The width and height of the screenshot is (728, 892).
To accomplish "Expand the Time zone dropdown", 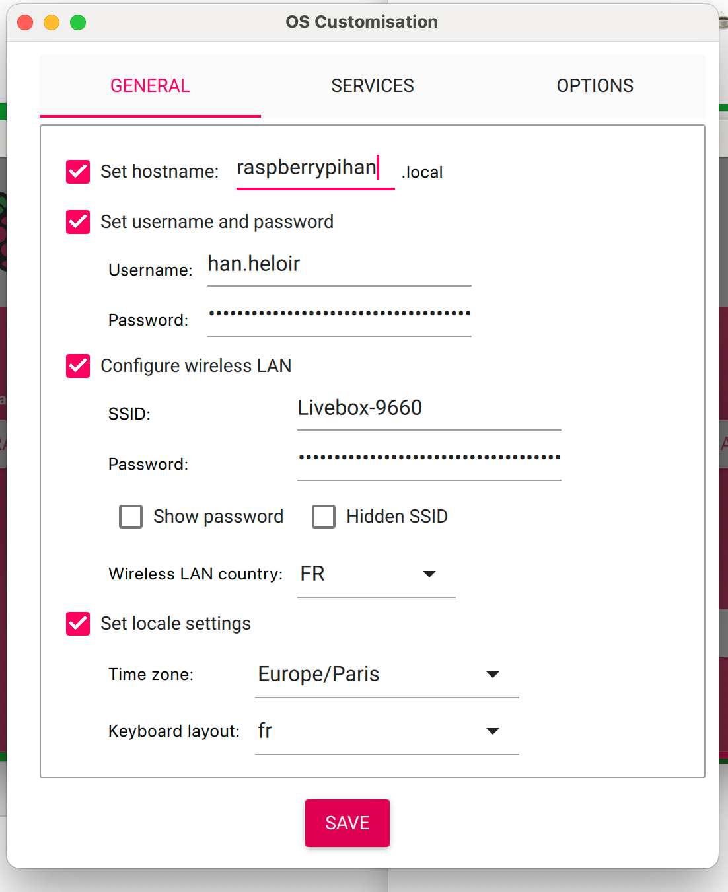I will [x=386, y=675].
